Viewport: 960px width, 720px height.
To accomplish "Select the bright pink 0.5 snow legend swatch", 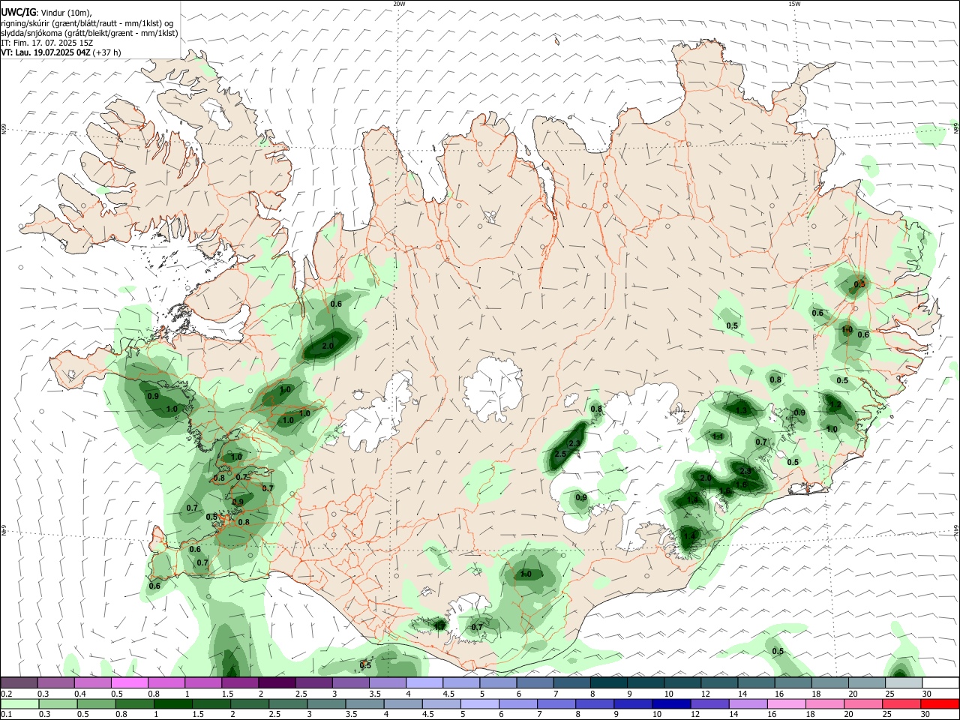I will pyautogui.click(x=130, y=682).
